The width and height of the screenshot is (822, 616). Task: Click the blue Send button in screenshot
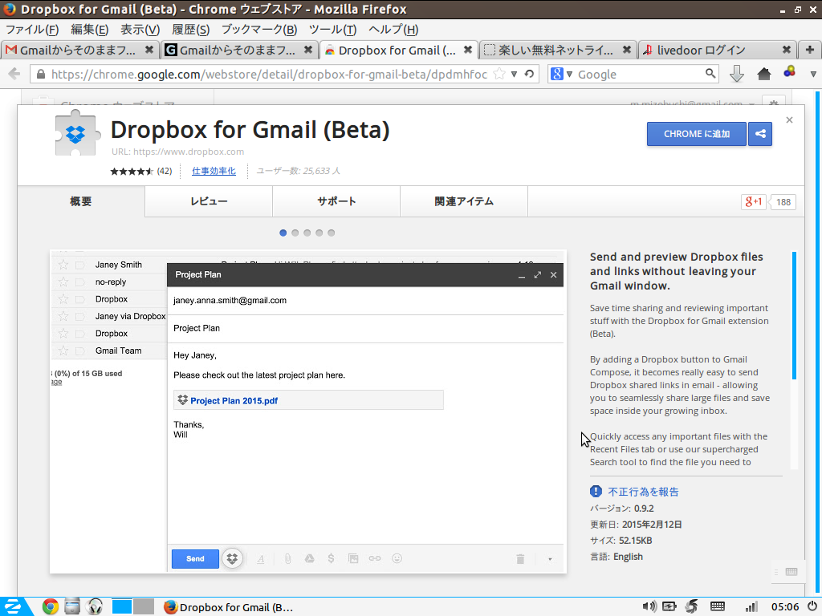(195, 559)
